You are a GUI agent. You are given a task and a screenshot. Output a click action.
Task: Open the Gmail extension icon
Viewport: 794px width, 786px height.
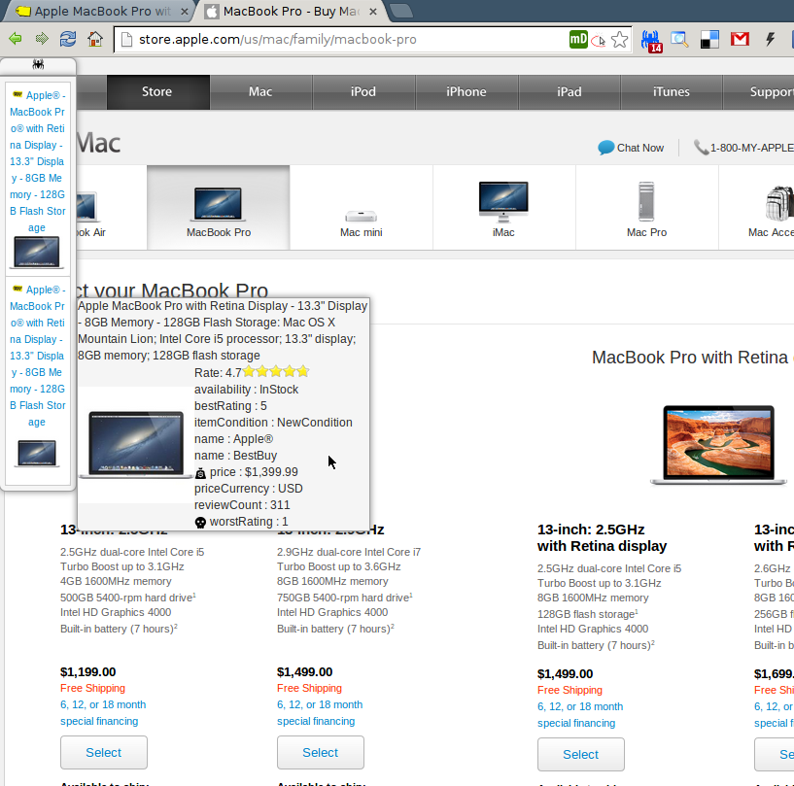[740, 39]
